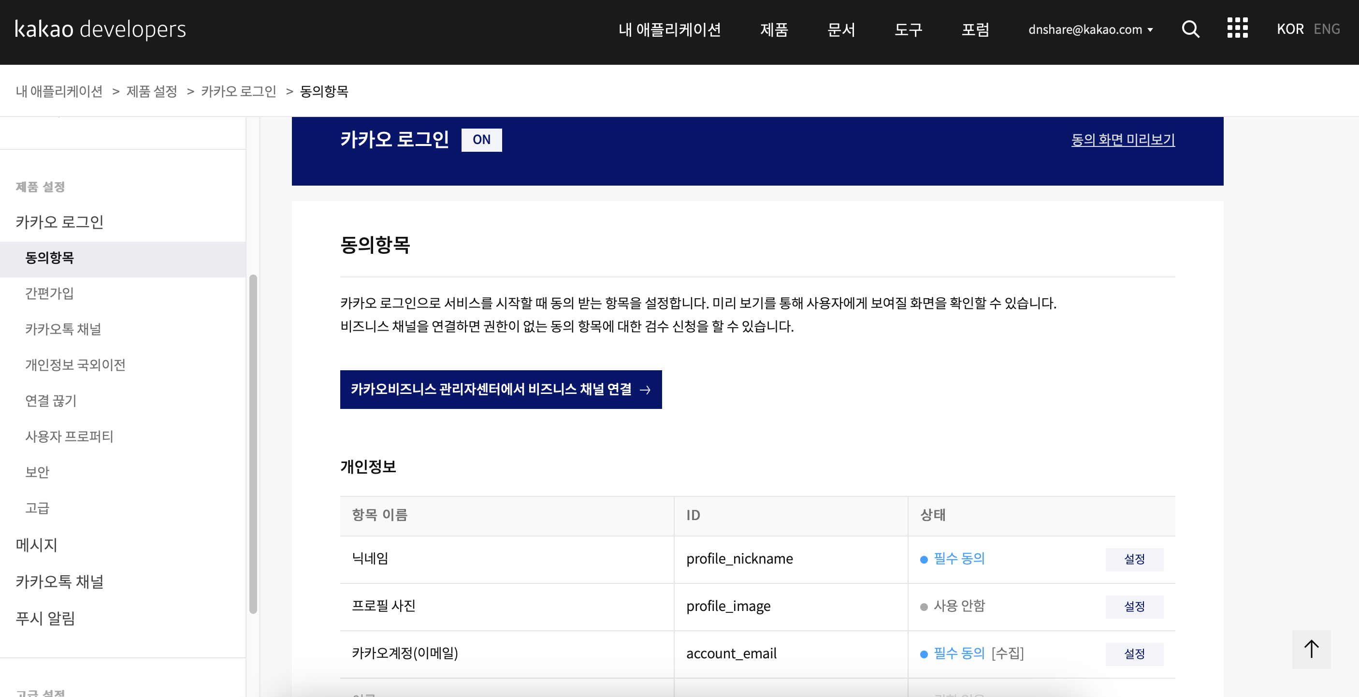Select 고급 in sidebar
The image size is (1359, 697).
[x=37, y=508]
